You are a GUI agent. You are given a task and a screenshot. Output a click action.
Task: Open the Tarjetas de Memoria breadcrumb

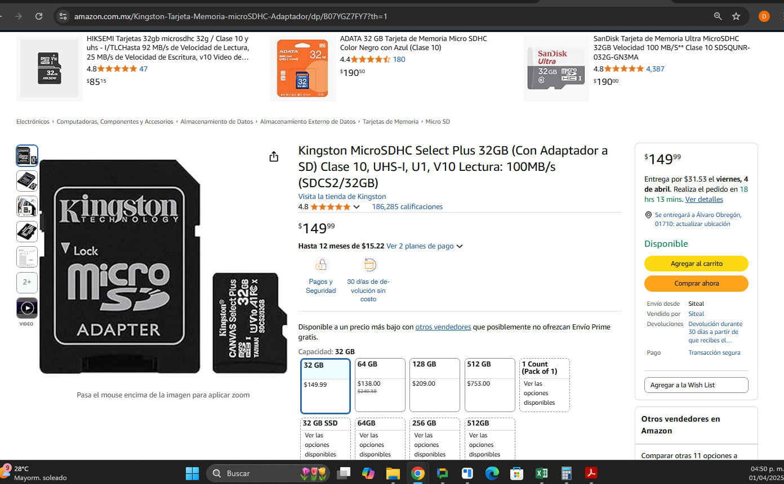(x=390, y=121)
